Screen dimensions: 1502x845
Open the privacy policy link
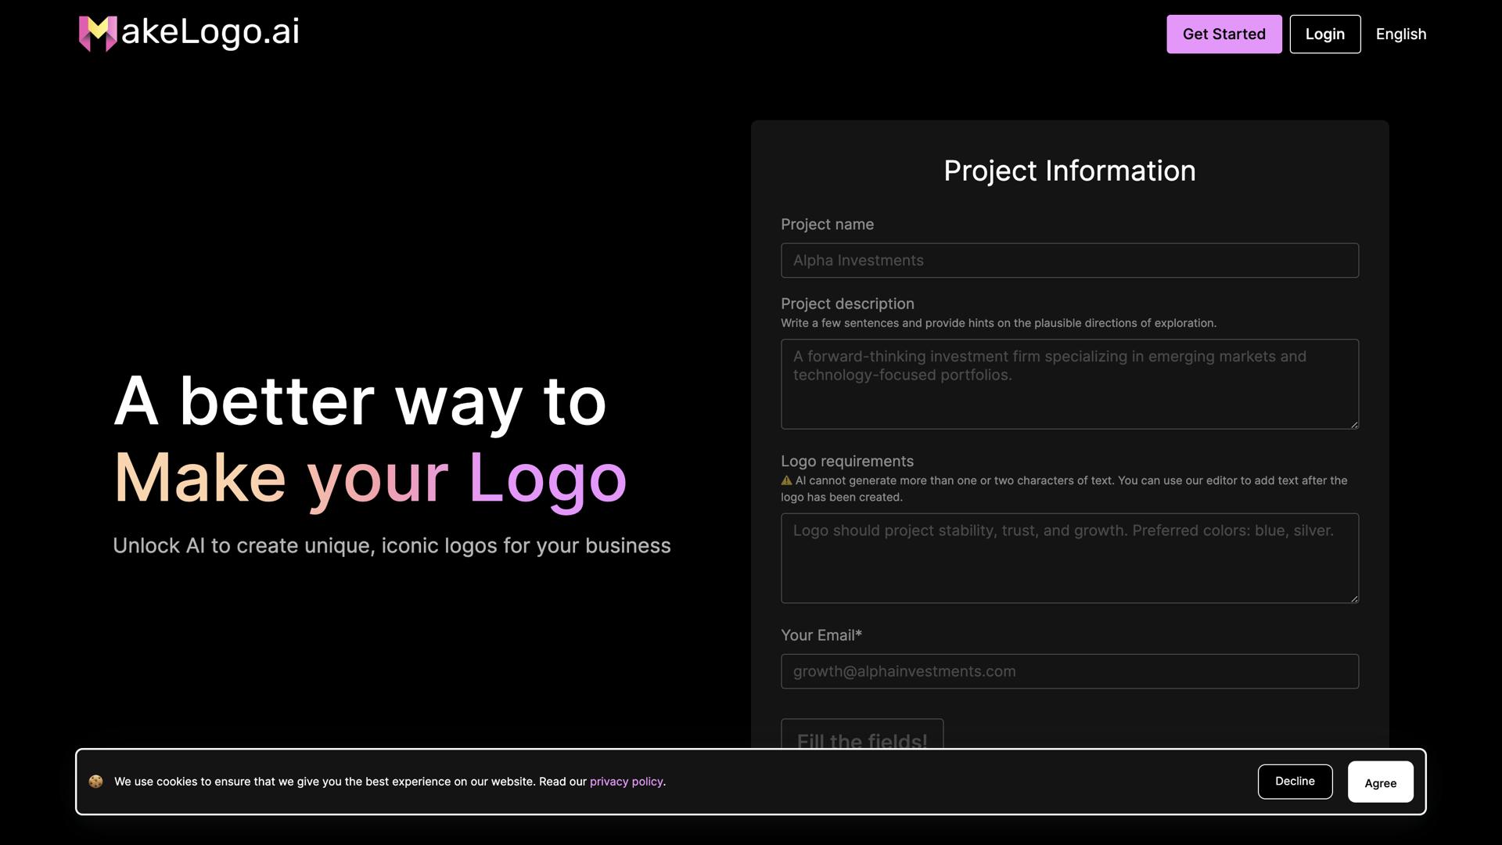coord(626,782)
